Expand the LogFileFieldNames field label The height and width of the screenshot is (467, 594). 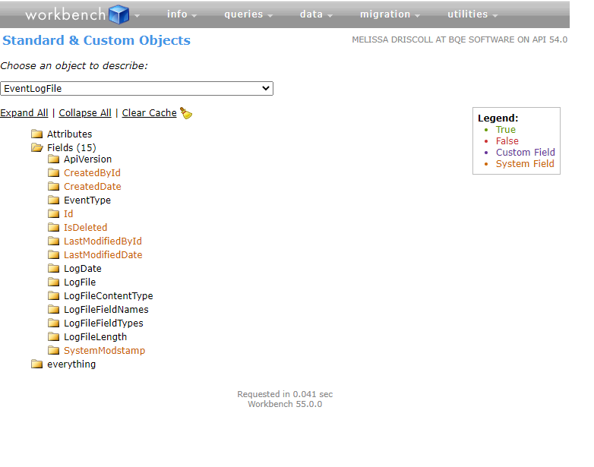(106, 310)
